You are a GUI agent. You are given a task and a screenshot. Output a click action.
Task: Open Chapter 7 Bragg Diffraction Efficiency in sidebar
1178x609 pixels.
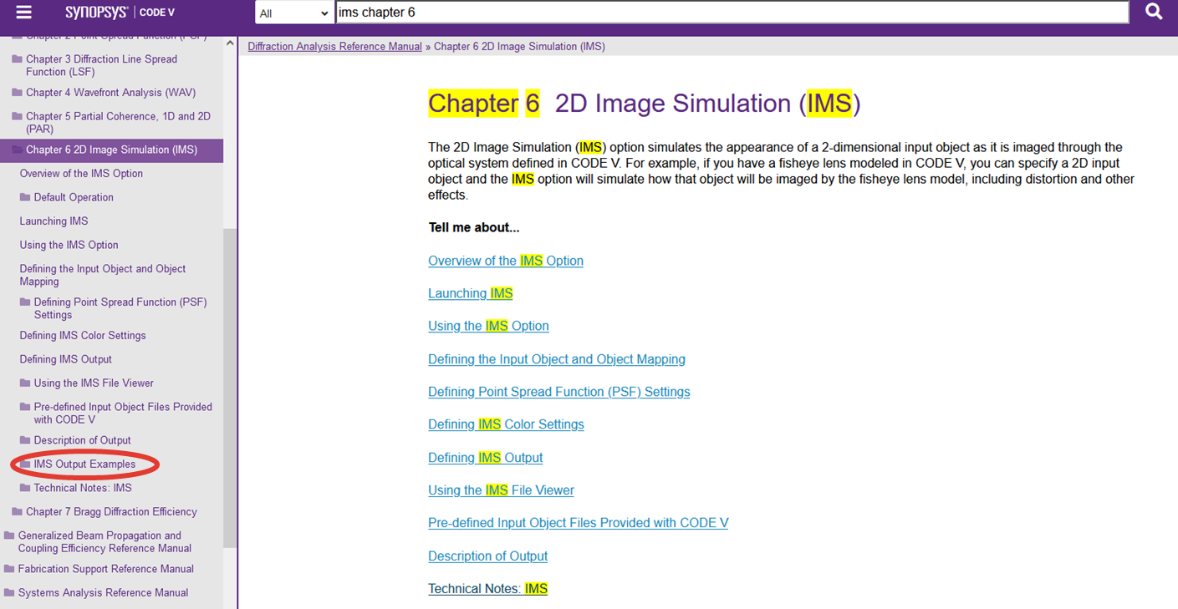tap(111, 512)
